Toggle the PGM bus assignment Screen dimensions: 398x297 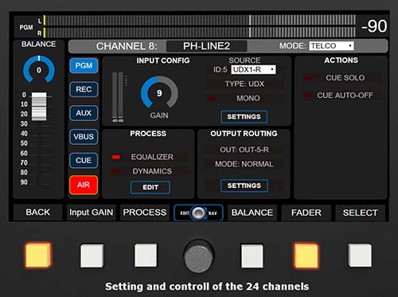pos(84,65)
